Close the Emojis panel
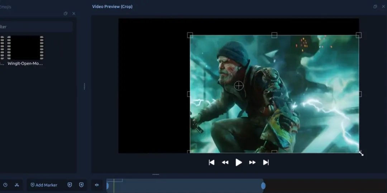This screenshot has height=193, width=387. [74, 14]
